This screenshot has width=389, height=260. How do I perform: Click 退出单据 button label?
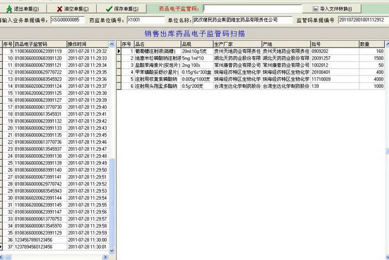[x=27, y=9]
